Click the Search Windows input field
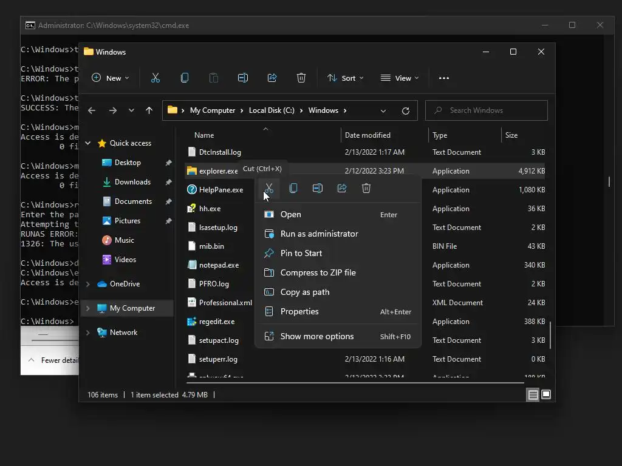Image resolution: width=622 pixels, height=466 pixels. pyautogui.click(x=487, y=110)
